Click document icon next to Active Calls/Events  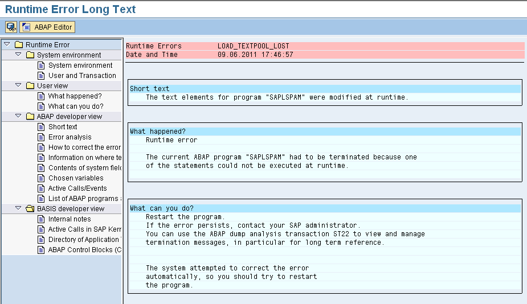coord(41,188)
